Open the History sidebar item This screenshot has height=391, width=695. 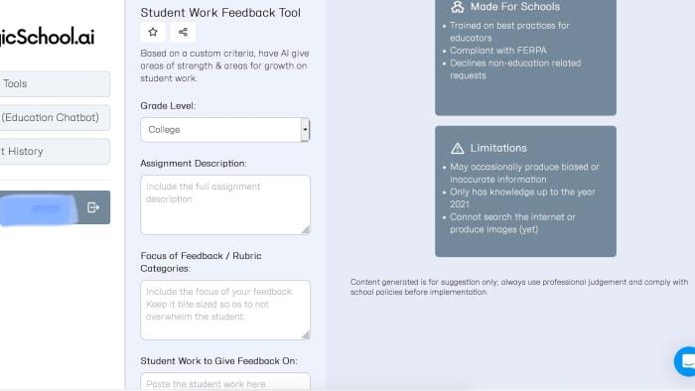(55, 152)
